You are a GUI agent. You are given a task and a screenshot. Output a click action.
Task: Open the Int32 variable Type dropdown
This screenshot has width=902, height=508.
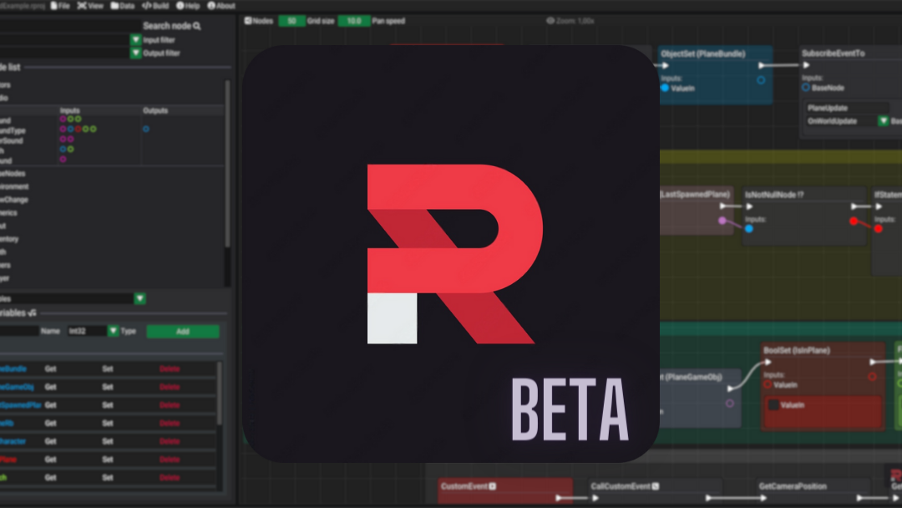(113, 331)
